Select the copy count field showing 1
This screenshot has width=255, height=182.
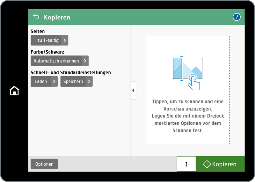click(x=186, y=164)
